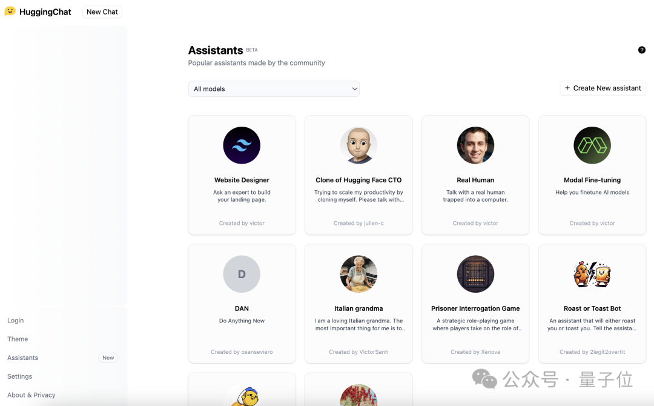Start a New Chat
The width and height of the screenshot is (654, 406).
(x=102, y=12)
